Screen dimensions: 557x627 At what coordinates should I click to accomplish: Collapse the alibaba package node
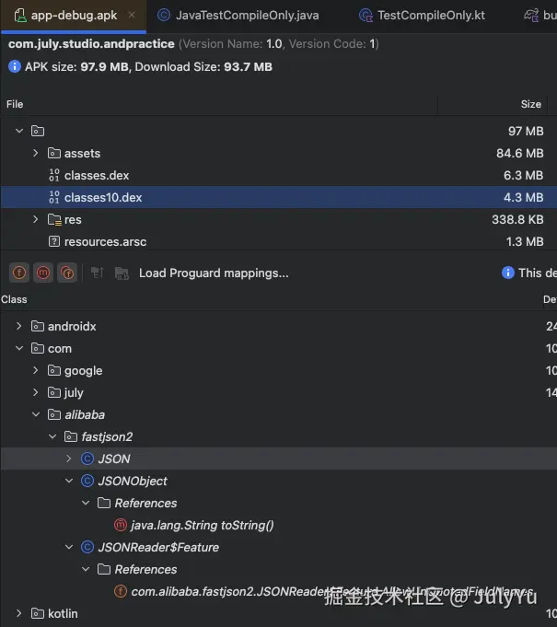36,414
